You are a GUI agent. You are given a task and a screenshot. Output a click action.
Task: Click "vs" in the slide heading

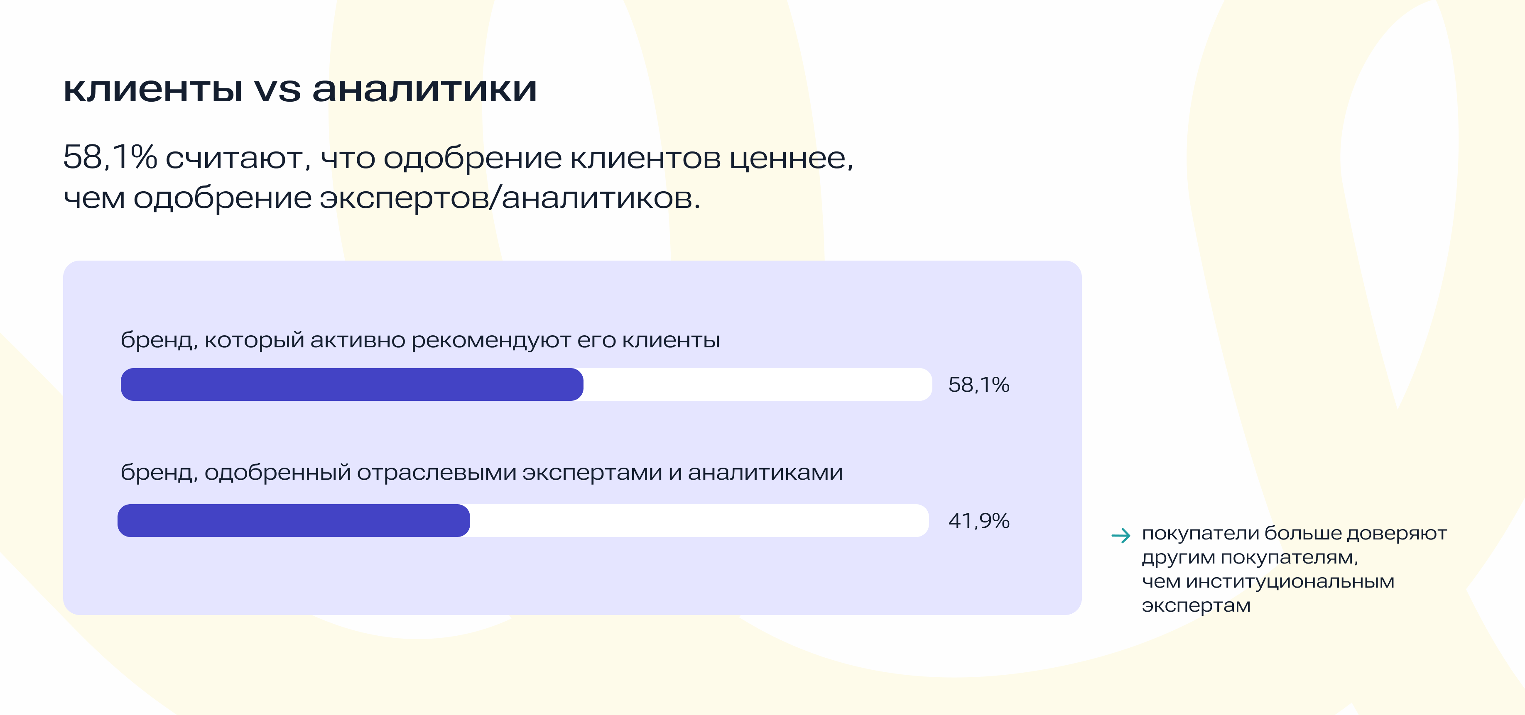277,90
